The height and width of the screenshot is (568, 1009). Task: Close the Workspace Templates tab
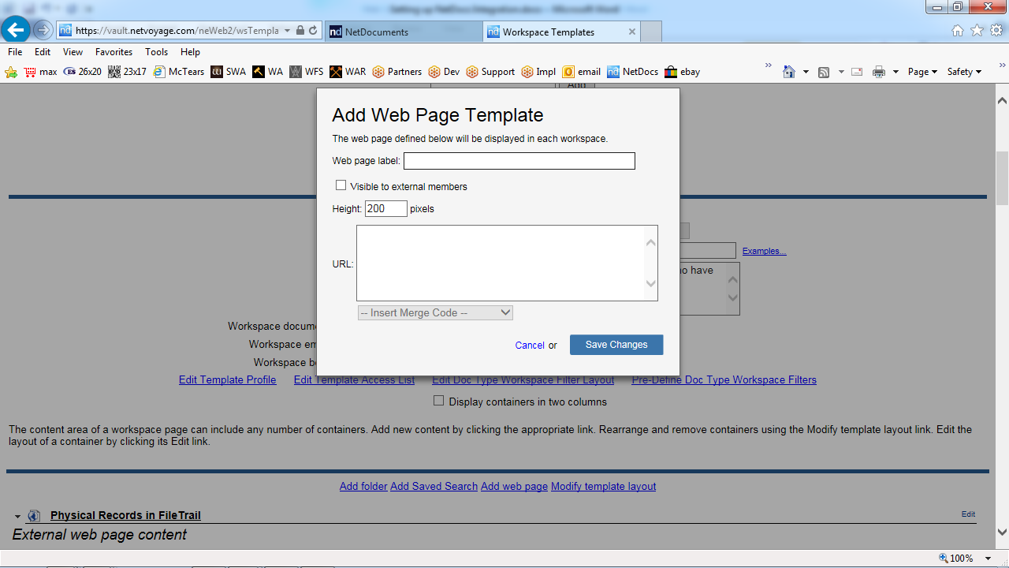pos(631,32)
